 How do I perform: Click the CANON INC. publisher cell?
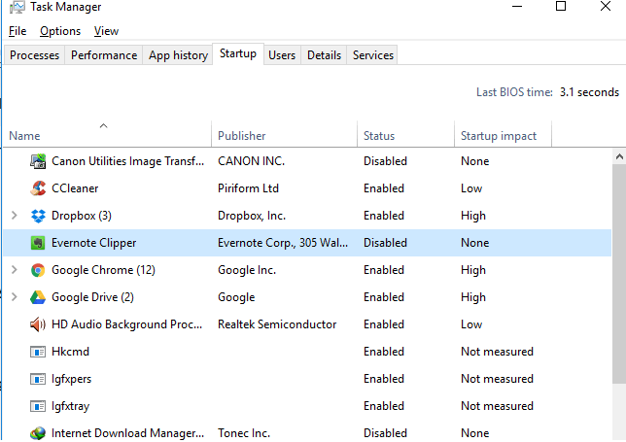251,161
